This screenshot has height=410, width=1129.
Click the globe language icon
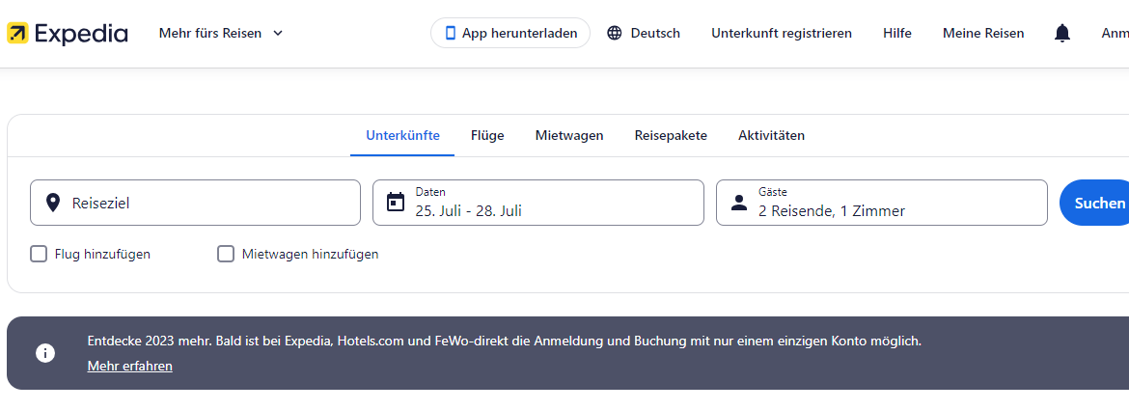pyautogui.click(x=615, y=33)
